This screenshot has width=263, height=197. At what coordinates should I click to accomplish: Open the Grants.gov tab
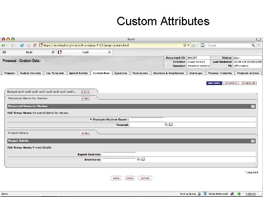196,73
